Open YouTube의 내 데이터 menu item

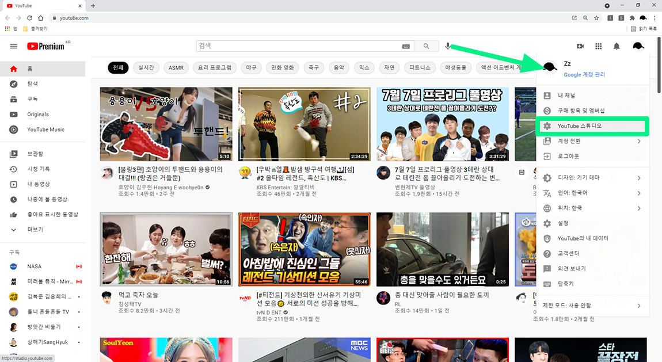click(x=593, y=238)
